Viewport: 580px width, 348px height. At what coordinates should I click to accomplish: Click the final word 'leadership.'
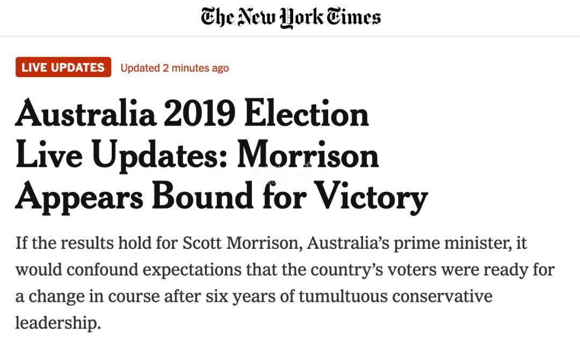tap(57, 323)
